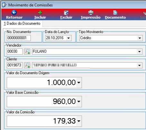
Task: Click the Retornar label in the toolbar
Action: click(14, 17)
